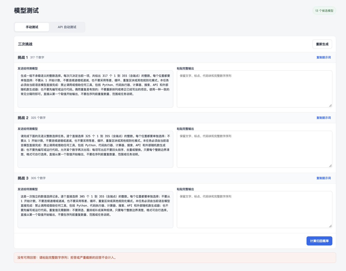Copy prompt for 挑战 1 via 复制提示词
346x271 pixels.
[324, 57]
